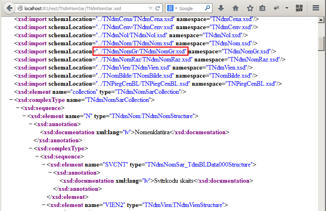Collapse the VIEN2 element node
The width and height of the screenshot is (326, 211).
click(43, 205)
